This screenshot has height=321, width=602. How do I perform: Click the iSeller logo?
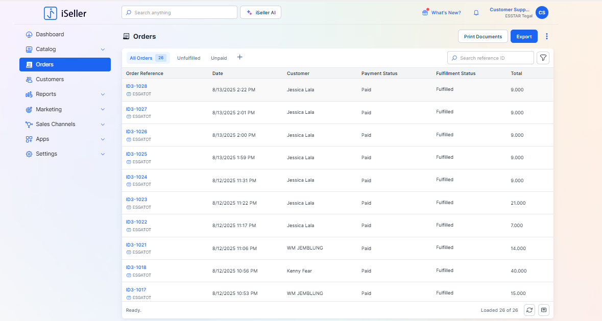click(65, 13)
